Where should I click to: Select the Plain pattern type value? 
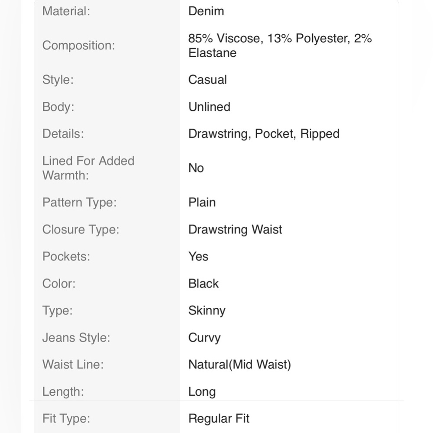pos(202,202)
